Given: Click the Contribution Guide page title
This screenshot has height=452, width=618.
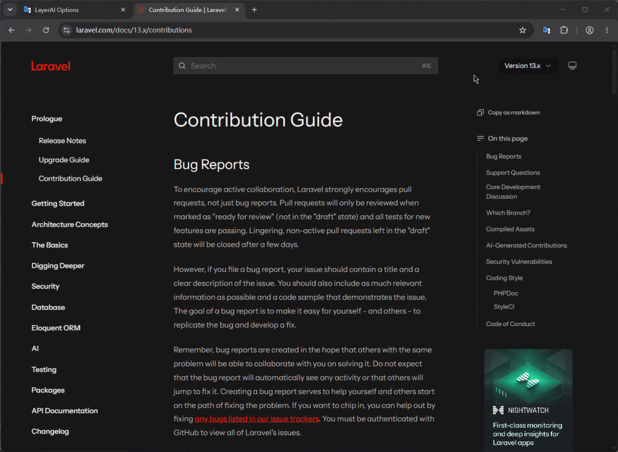Looking at the screenshot, I should click(258, 120).
